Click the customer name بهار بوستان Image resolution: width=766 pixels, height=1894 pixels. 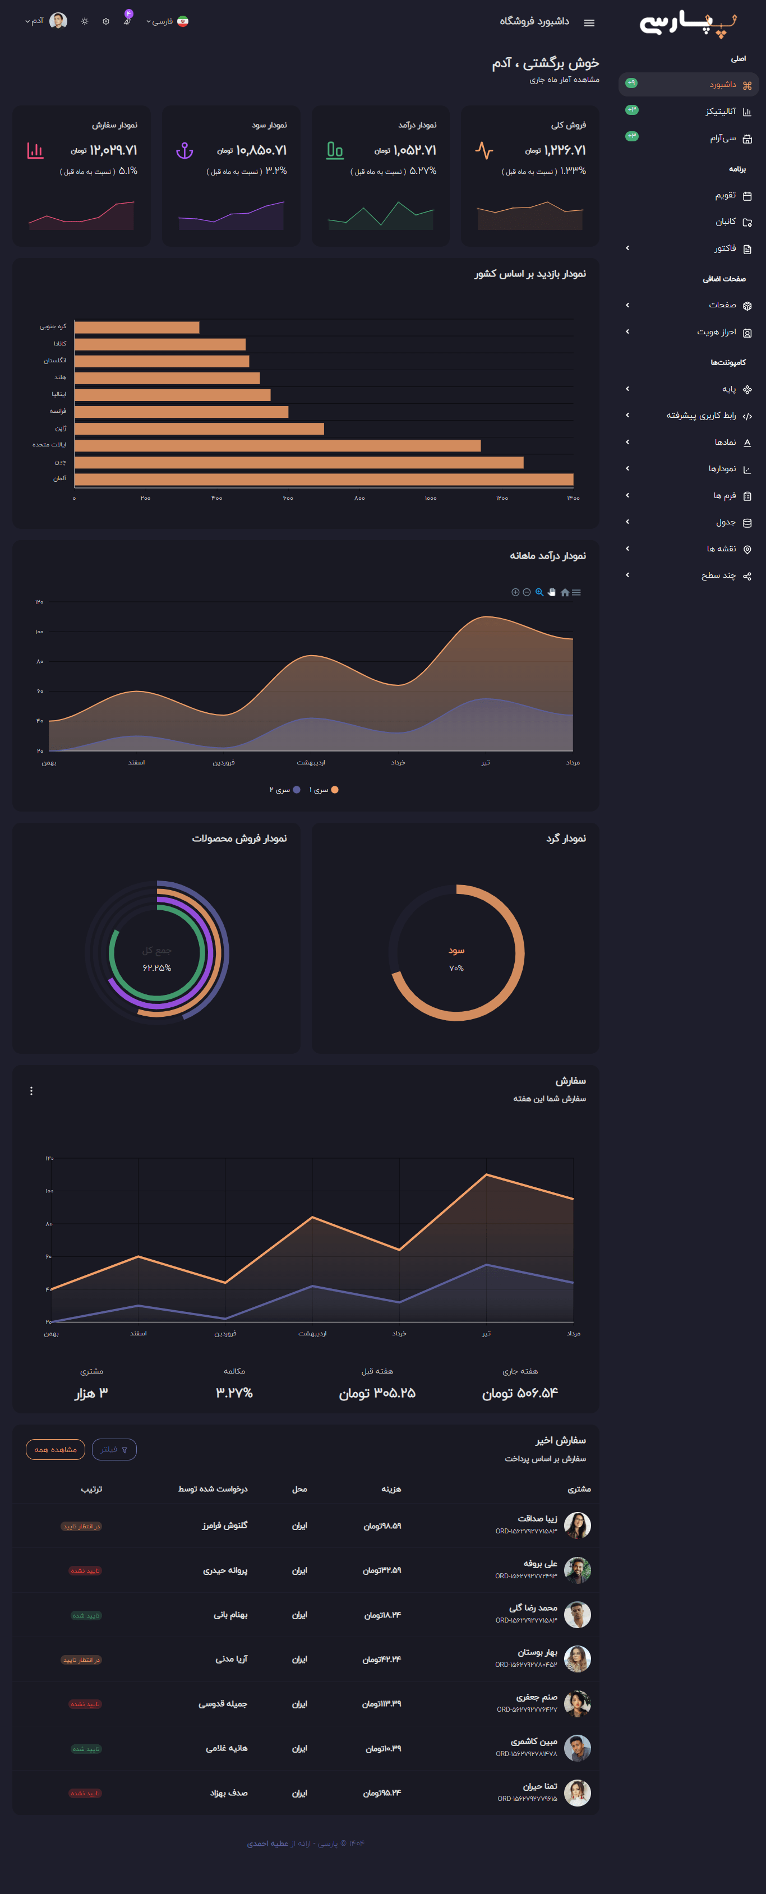[537, 1652]
